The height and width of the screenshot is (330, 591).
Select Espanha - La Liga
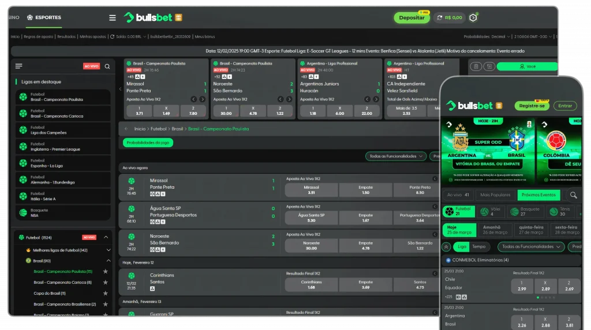63,163
